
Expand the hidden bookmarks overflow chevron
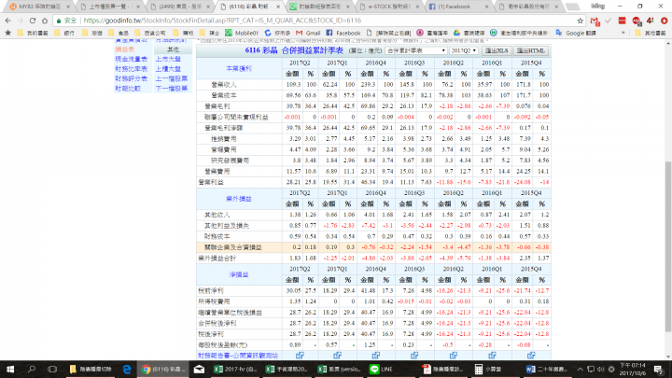point(623,33)
